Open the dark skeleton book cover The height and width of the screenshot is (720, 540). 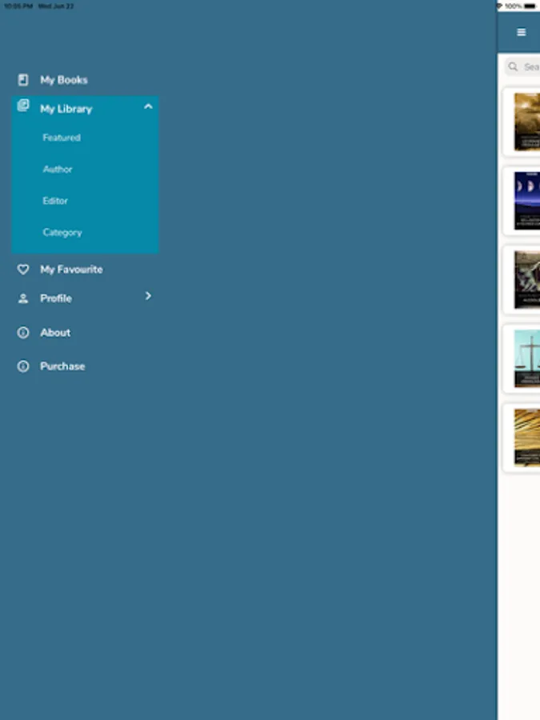[x=526, y=280]
